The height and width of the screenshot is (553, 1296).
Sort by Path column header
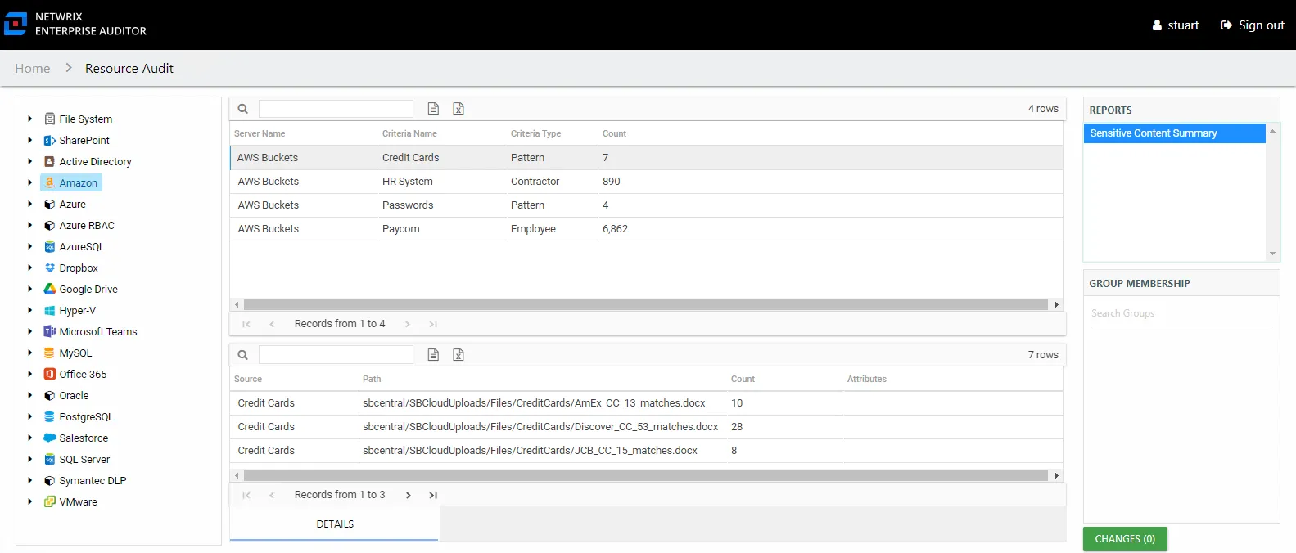[x=372, y=379]
